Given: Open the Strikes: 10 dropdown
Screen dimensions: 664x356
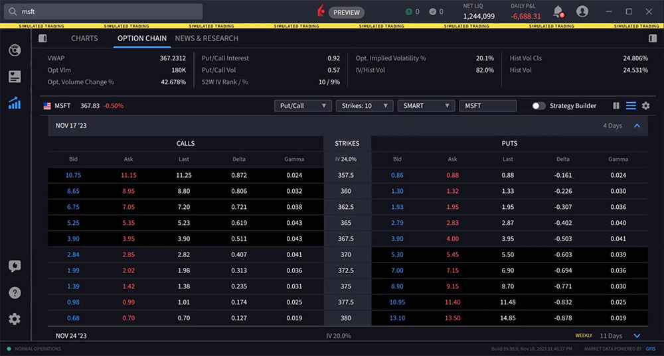Looking at the screenshot, I should point(365,105).
